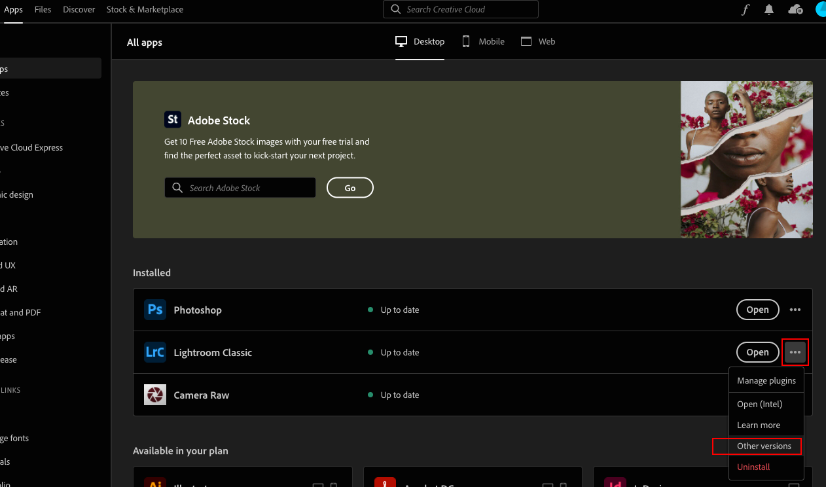This screenshot has height=487, width=826.
Task: Switch to the Mobile tab
Action: point(482,41)
